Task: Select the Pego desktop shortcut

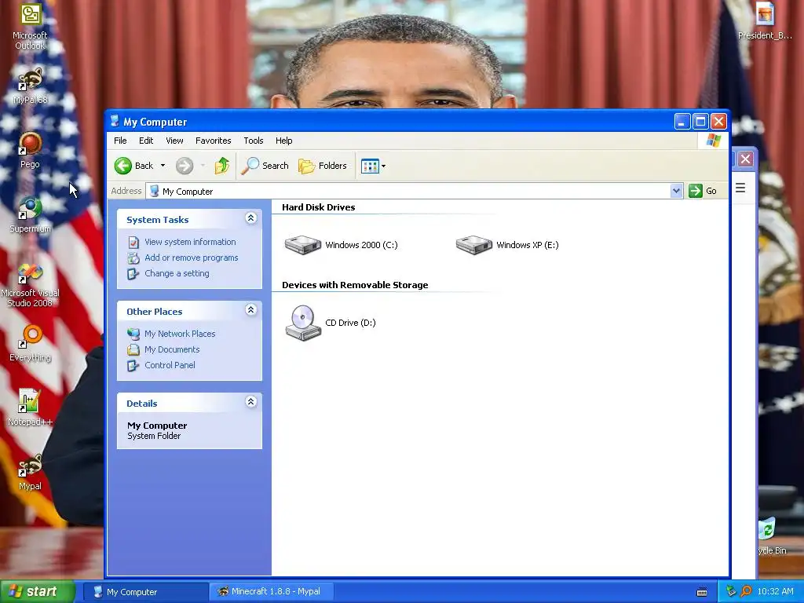Action: tap(31, 150)
